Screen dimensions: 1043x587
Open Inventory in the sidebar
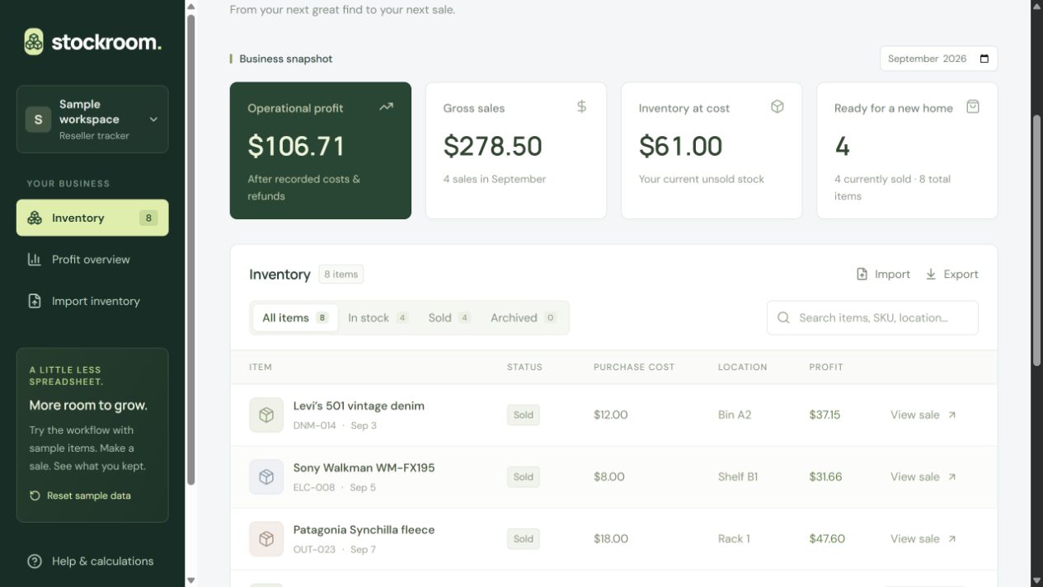[x=92, y=218]
